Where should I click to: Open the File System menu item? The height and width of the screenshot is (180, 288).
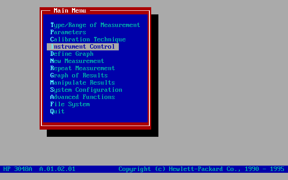point(70,104)
